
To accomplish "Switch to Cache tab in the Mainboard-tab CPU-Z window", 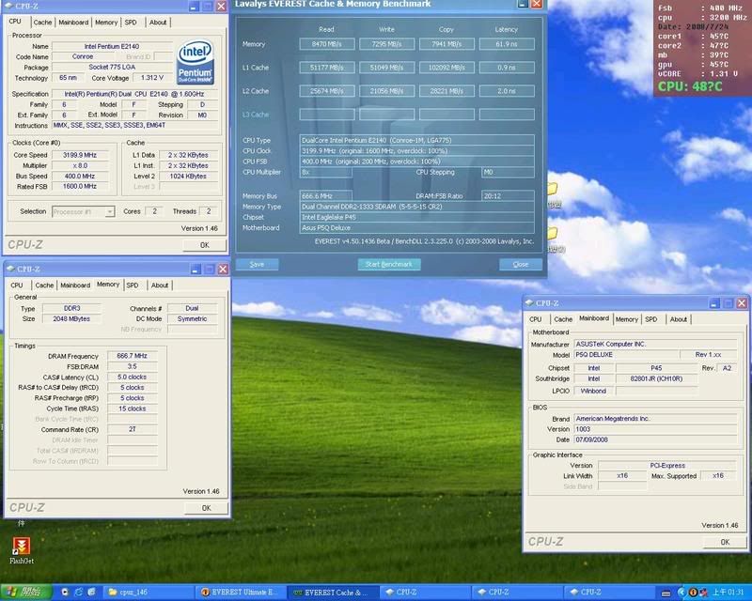I will [x=563, y=319].
